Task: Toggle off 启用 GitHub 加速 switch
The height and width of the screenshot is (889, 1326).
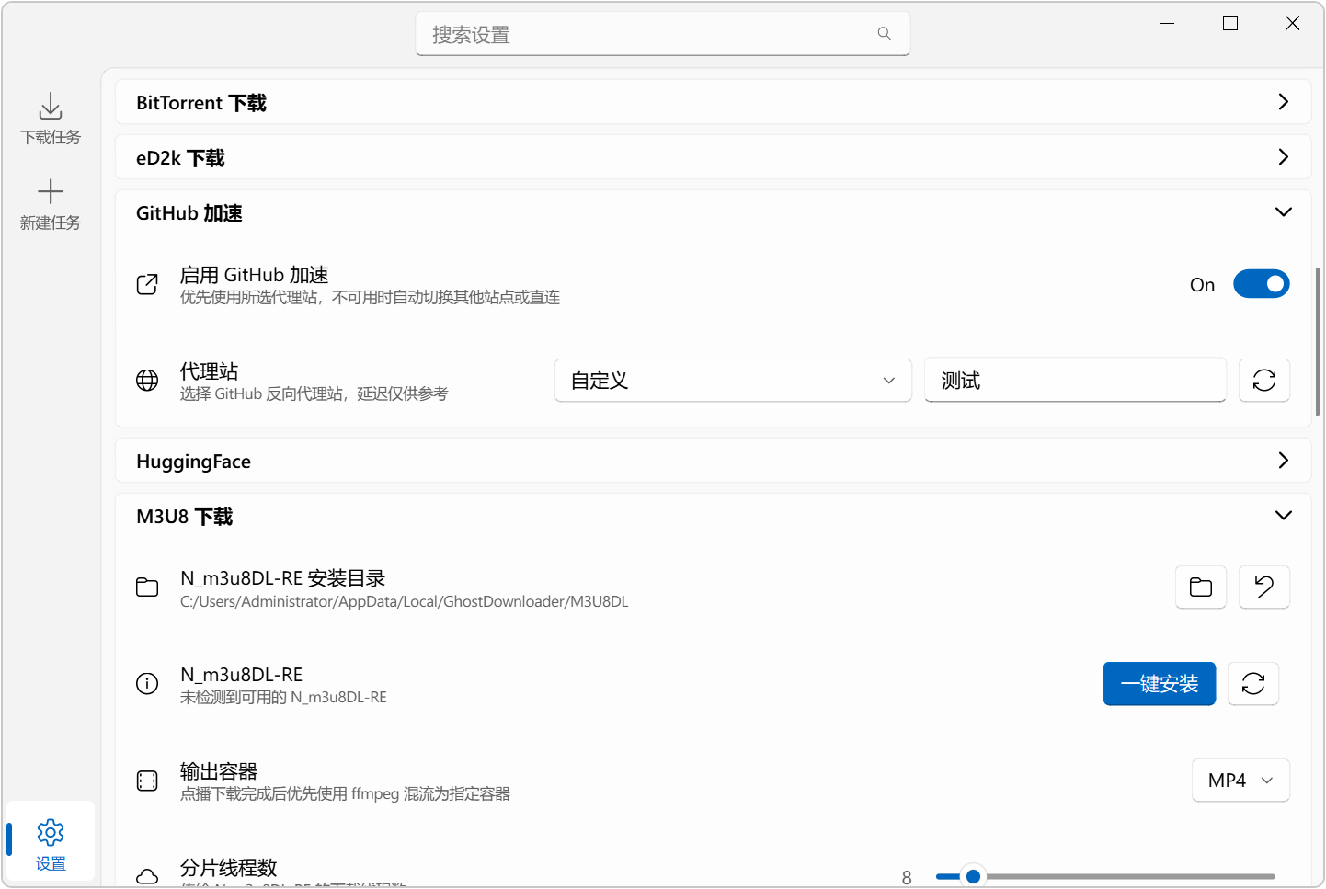Action: (1261, 284)
